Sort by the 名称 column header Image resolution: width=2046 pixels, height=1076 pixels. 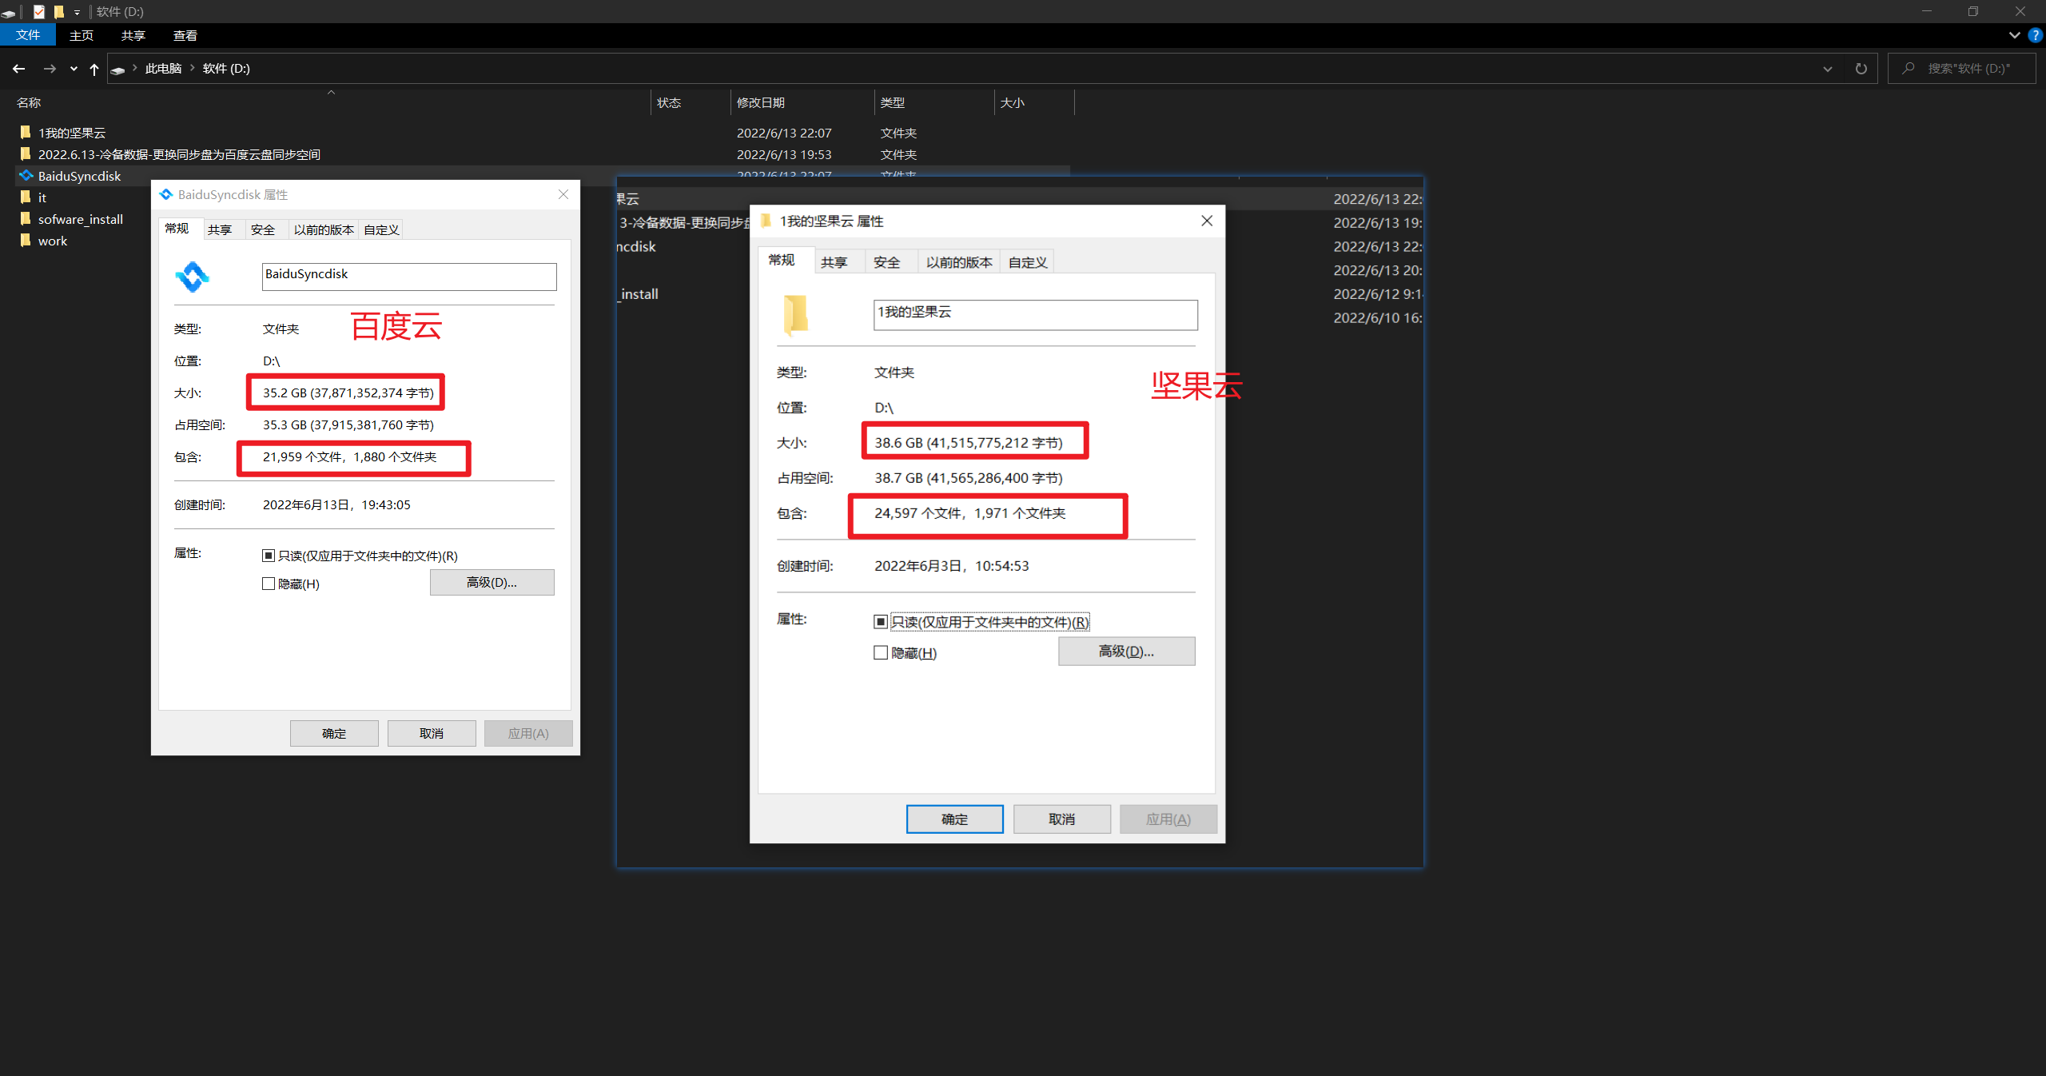coord(29,102)
